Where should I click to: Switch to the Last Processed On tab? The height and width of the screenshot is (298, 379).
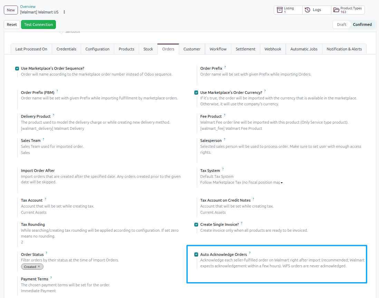(31, 49)
